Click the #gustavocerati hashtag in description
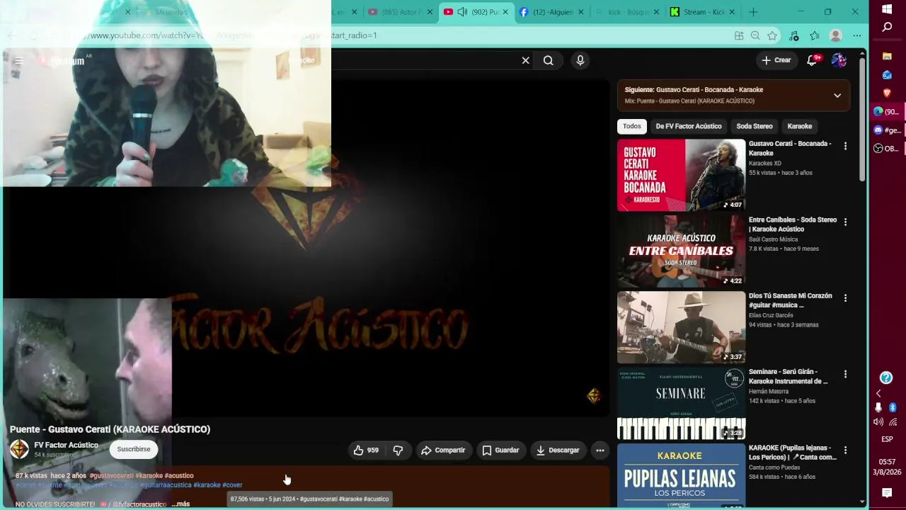Image resolution: width=906 pixels, height=510 pixels. 111,476
